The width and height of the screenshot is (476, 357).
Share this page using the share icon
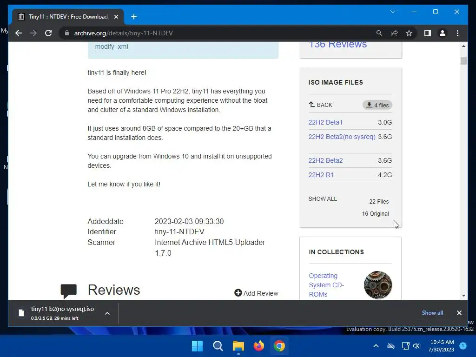tap(394, 33)
